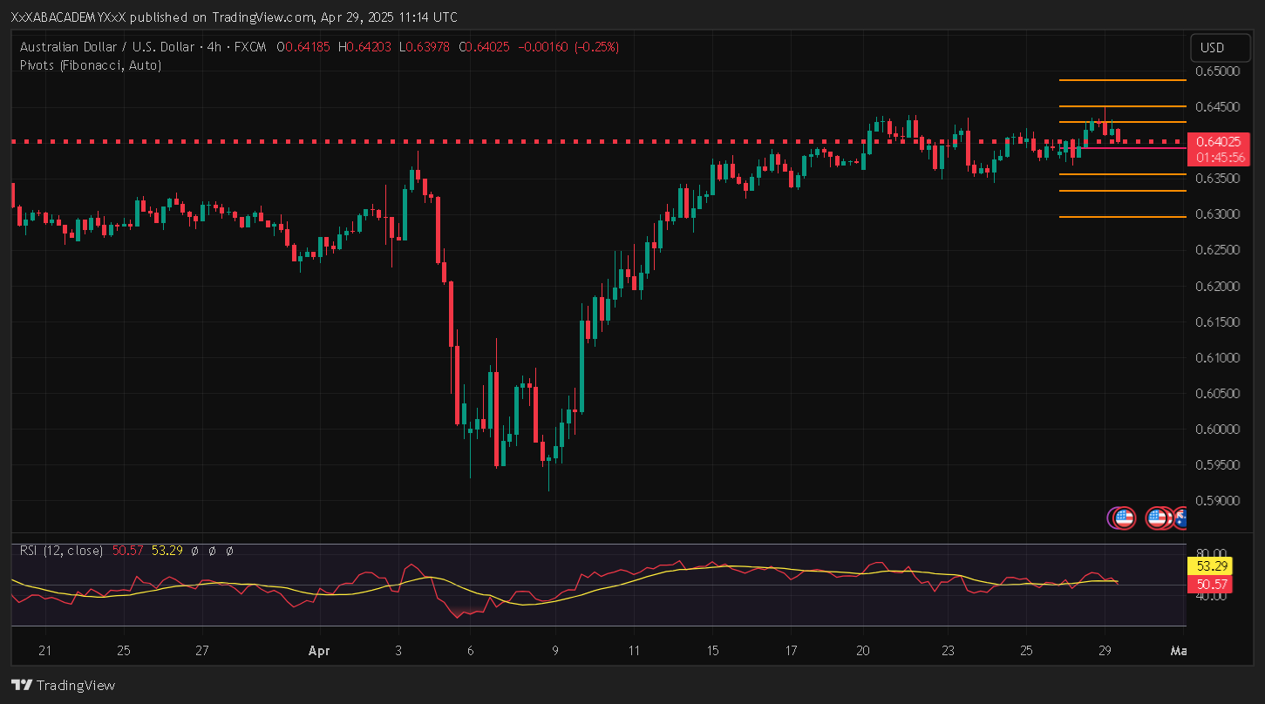Image resolution: width=1265 pixels, height=704 pixels.
Task: Select the Pivots (Fibonacci, Auto) indicator label
Action: 90,64
